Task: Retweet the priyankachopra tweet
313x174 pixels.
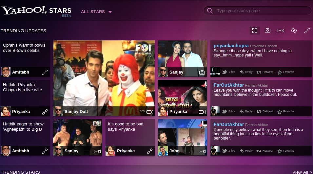Action: (x=265, y=72)
